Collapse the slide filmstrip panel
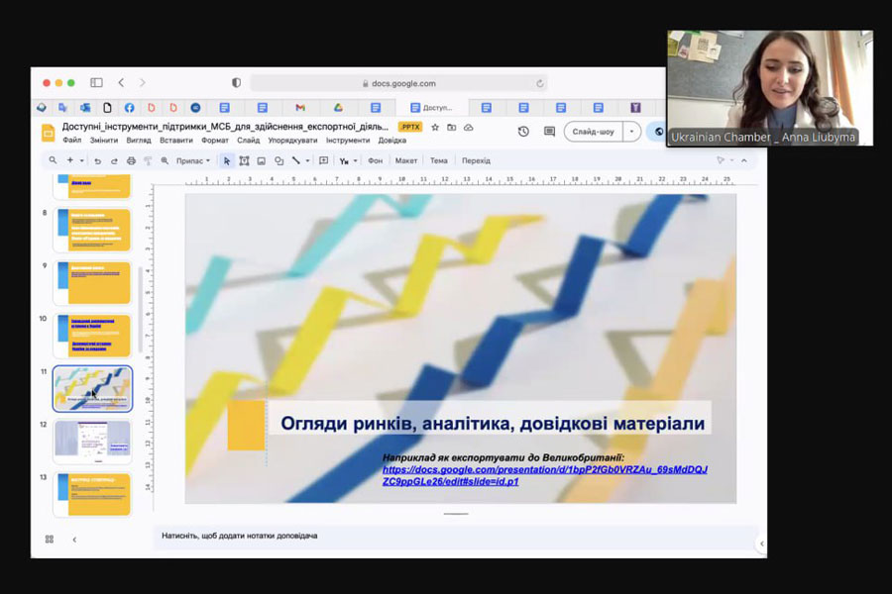This screenshot has width=892, height=594. [x=74, y=539]
